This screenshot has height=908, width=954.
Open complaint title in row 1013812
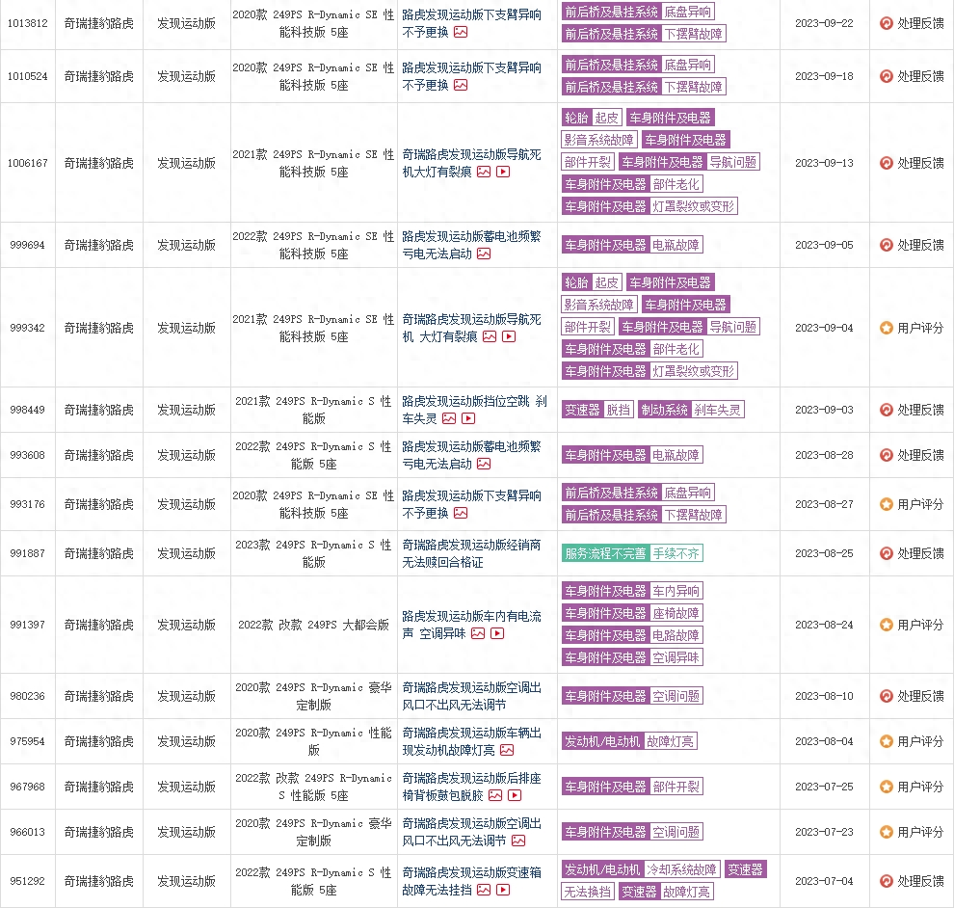[471, 23]
